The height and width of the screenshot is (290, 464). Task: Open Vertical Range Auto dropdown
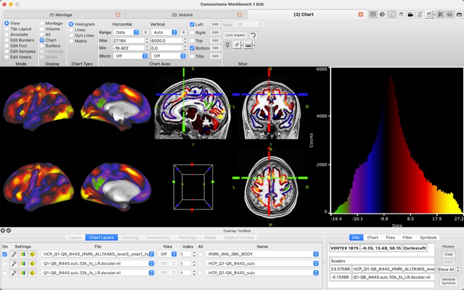164,32
